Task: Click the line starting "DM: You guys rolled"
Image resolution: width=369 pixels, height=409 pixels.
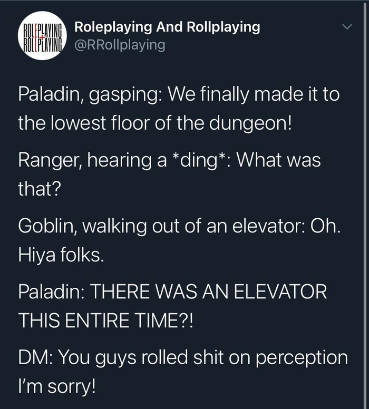Action: (x=183, y=357)
